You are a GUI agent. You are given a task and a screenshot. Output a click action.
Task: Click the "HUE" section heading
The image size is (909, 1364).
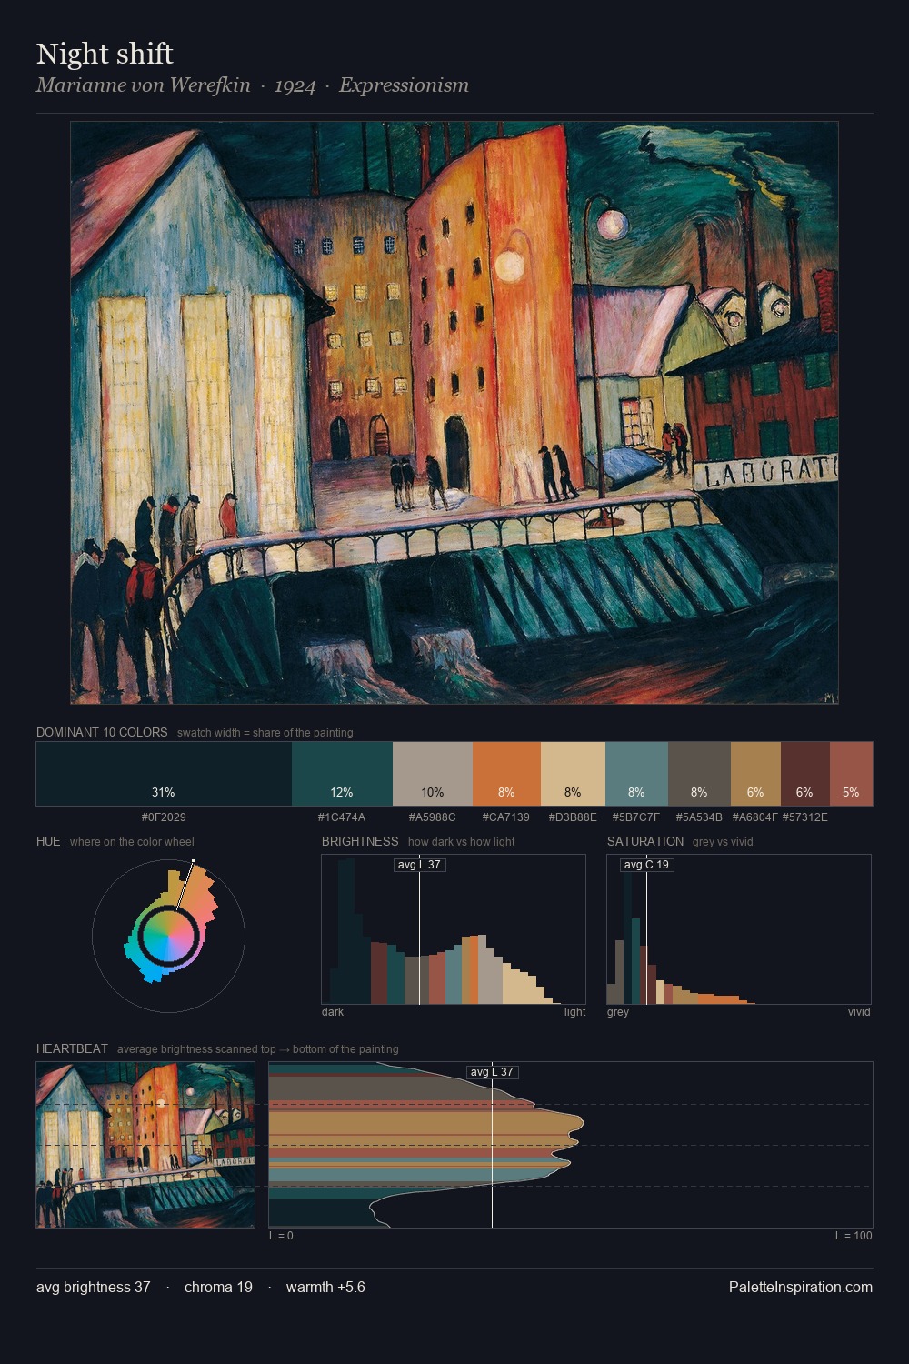click(48, 841)
